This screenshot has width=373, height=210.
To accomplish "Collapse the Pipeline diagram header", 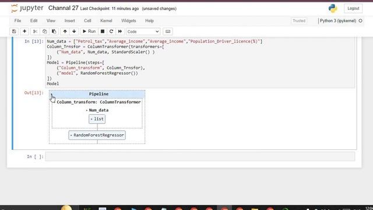I will coord(97,94).
